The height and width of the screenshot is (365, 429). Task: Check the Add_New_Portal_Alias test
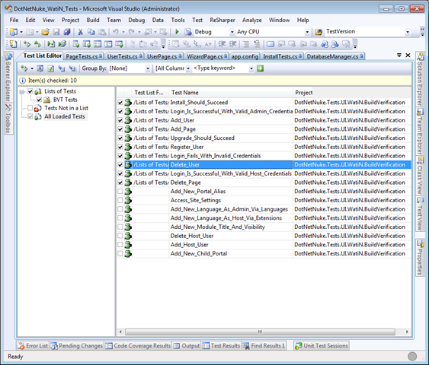(x=120, y=192)
